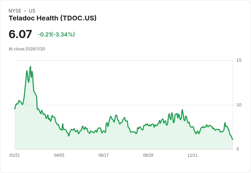Click the line's lowest dip just after 04/03
The height and width of the screenshot is (173, 251).
pos(69,136)
